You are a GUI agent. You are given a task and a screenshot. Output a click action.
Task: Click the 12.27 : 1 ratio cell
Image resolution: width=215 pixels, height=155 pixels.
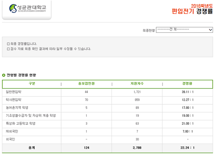coord(188,100)
